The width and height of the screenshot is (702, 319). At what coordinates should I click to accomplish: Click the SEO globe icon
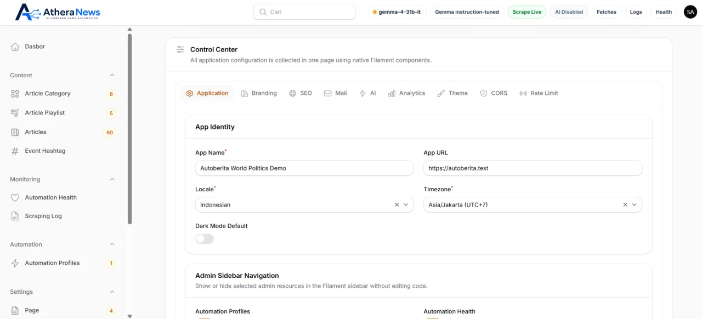(293, 93)
